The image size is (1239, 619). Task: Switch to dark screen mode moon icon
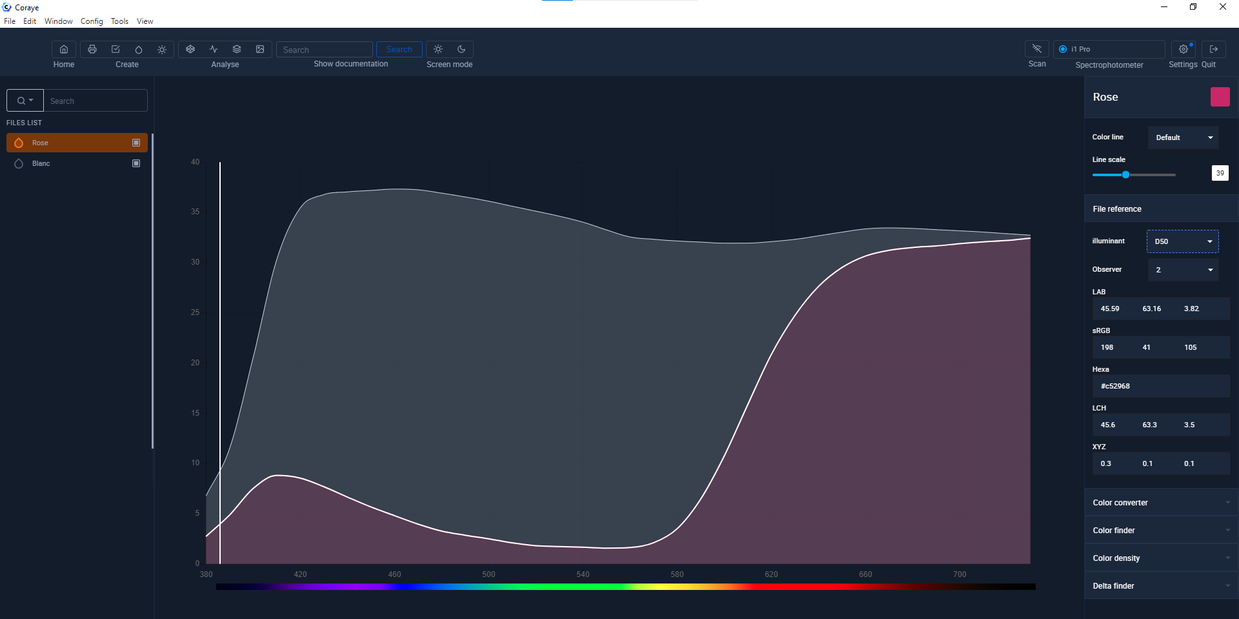pos(461,49)
